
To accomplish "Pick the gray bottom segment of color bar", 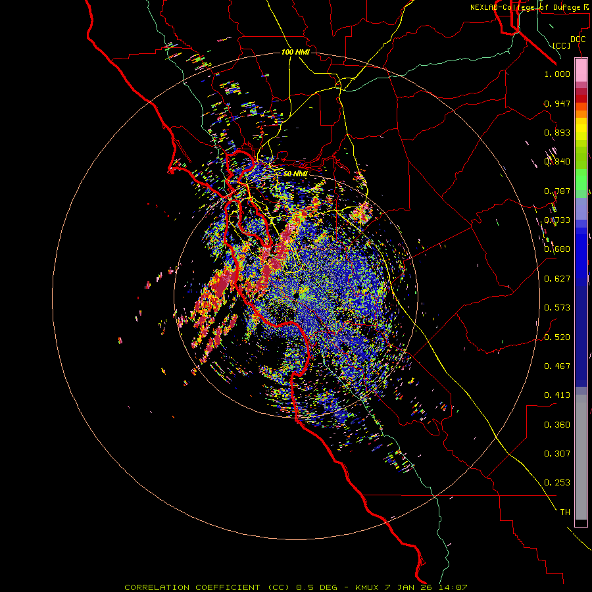I will click(x=581, y=457).
